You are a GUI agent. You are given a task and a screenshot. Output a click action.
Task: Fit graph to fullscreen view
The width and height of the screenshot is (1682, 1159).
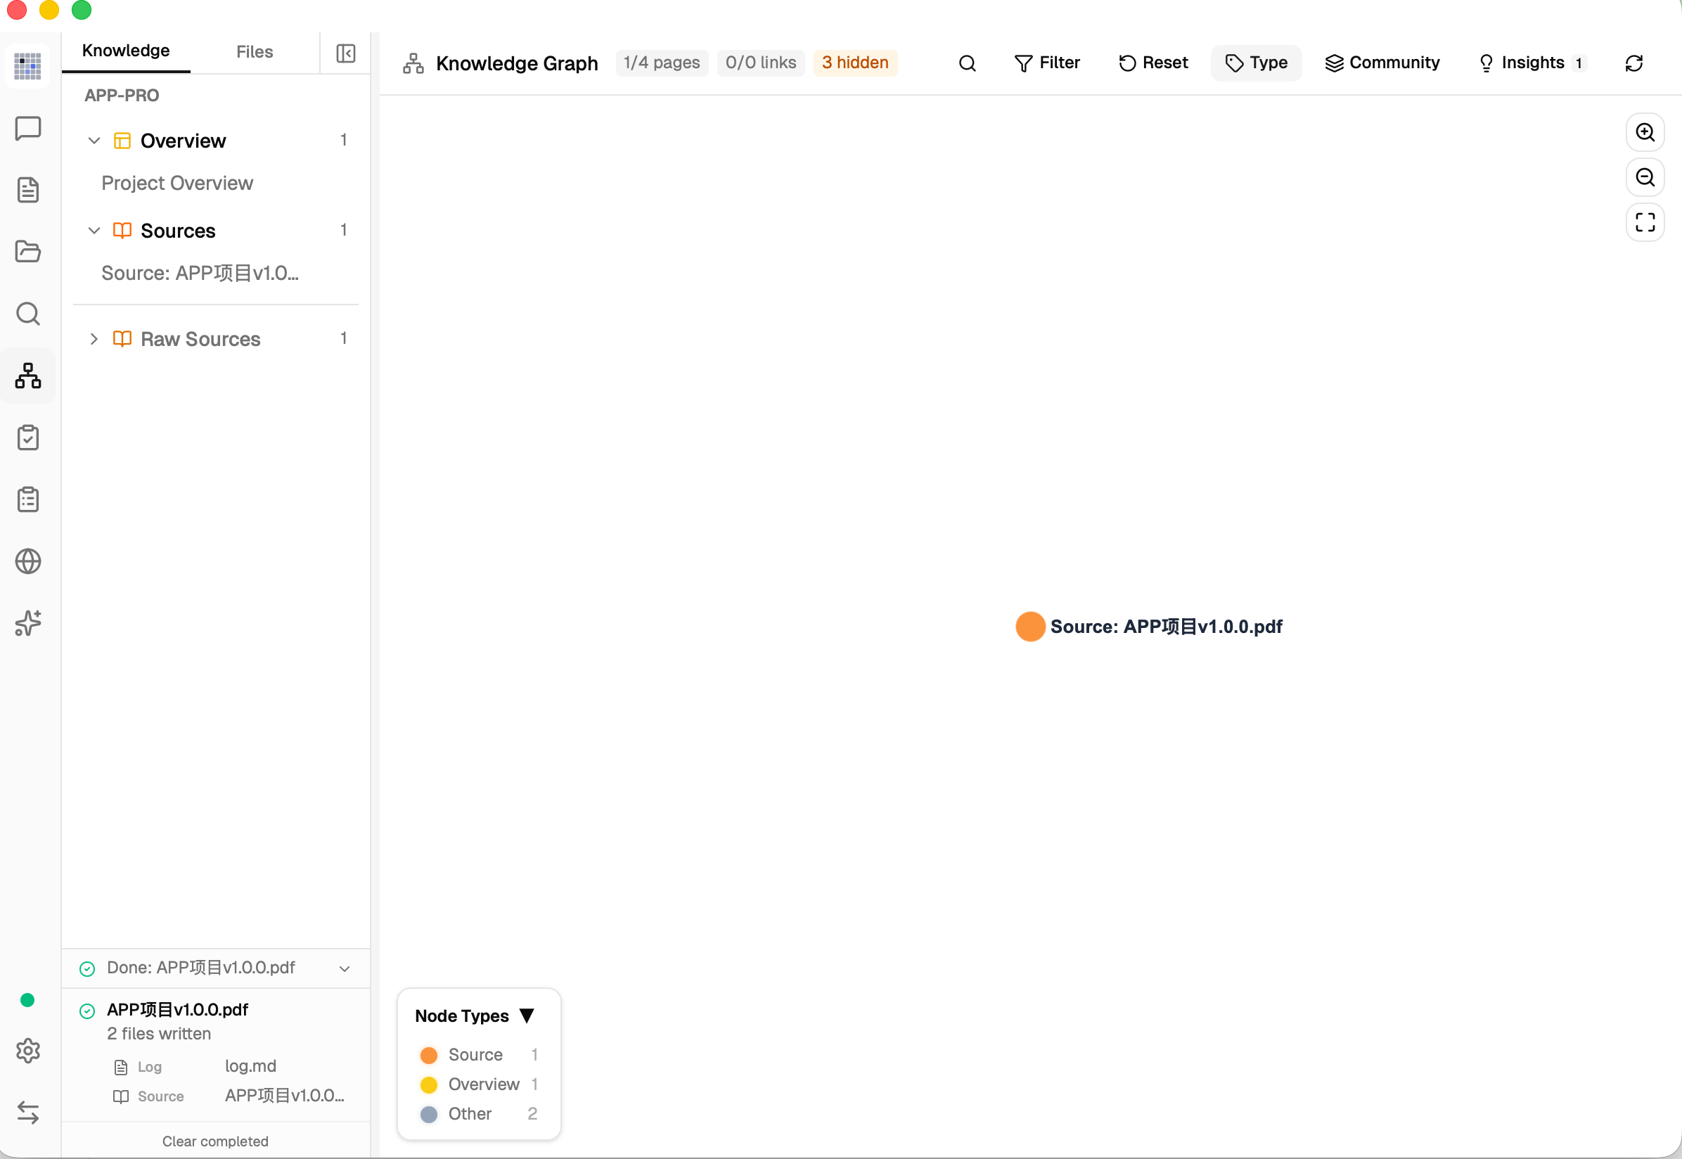point(1645,222)
